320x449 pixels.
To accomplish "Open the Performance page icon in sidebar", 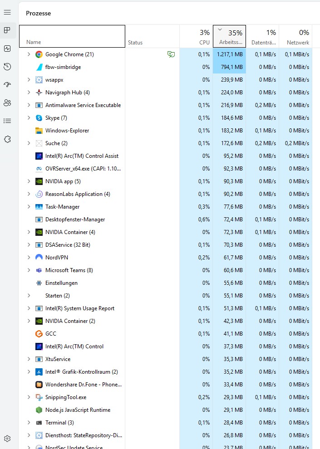I will click(7, 49).
